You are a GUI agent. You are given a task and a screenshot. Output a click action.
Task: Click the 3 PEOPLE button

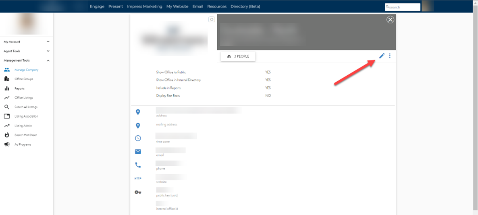click(238, 56)
